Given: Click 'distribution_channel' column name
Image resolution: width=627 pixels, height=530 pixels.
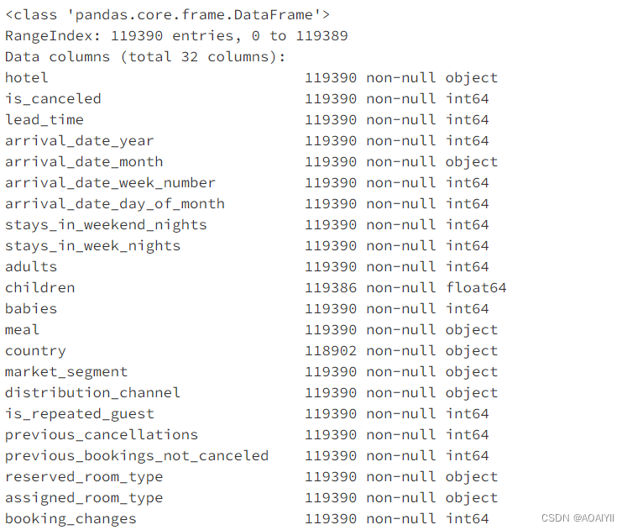Looking at the screenshot, I should click(x=92, y=393).
